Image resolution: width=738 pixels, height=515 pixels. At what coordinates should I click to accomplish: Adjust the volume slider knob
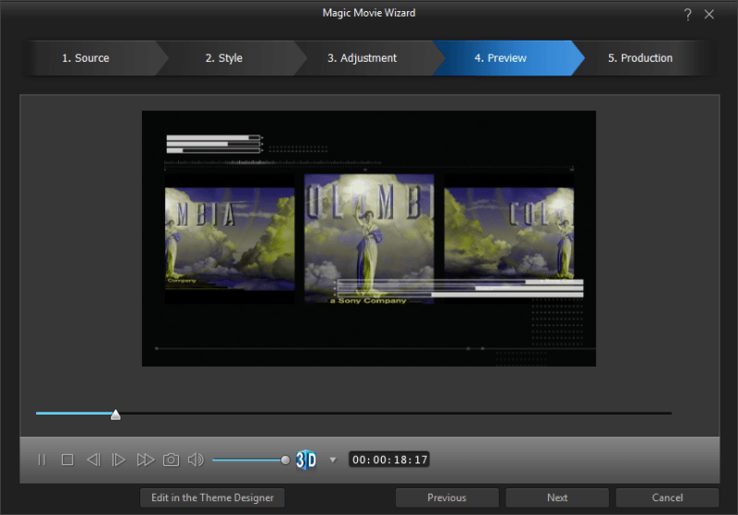285,460
